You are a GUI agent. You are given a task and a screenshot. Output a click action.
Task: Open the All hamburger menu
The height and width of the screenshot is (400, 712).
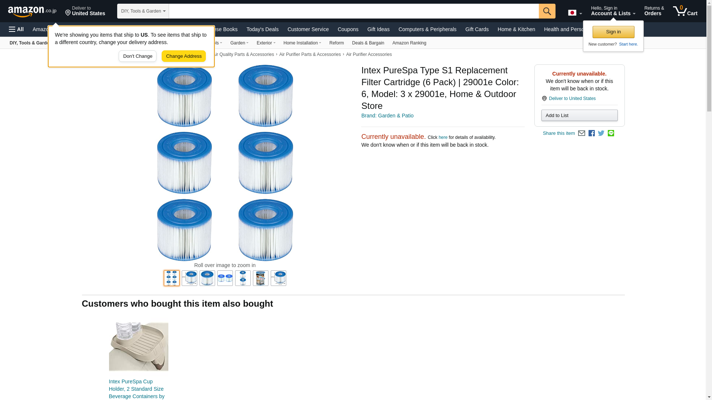click(x=16, y=29)
